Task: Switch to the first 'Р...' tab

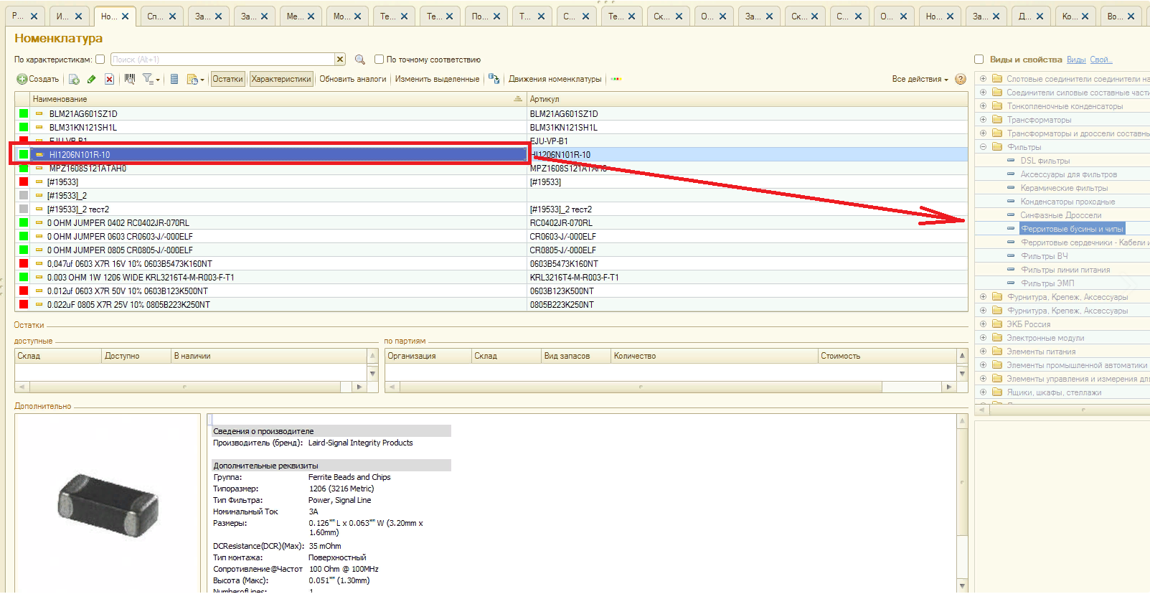Action: coord(18,16)
